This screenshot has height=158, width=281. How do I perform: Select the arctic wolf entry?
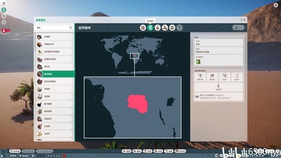(x=54, y=97)
